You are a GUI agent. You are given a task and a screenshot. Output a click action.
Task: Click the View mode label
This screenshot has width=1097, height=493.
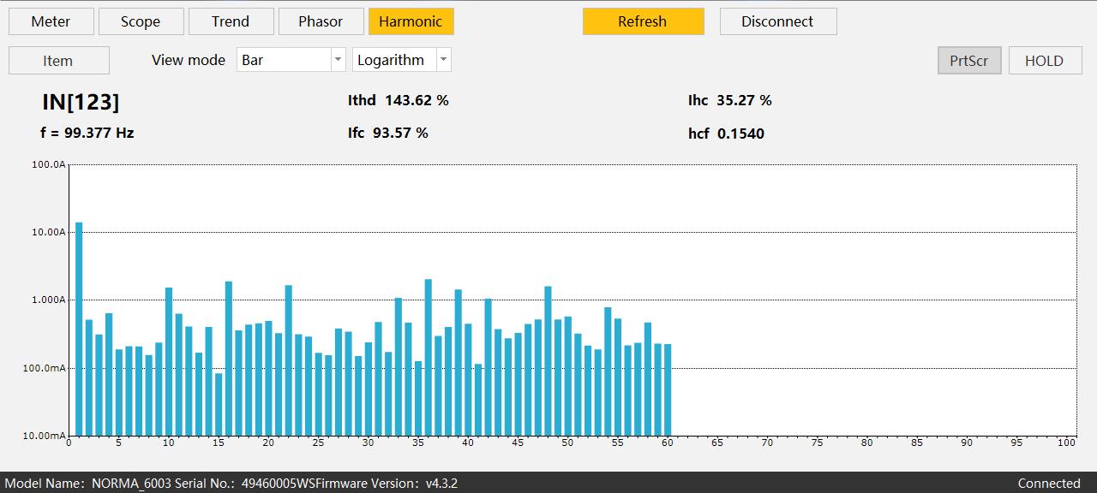point(189,60)
